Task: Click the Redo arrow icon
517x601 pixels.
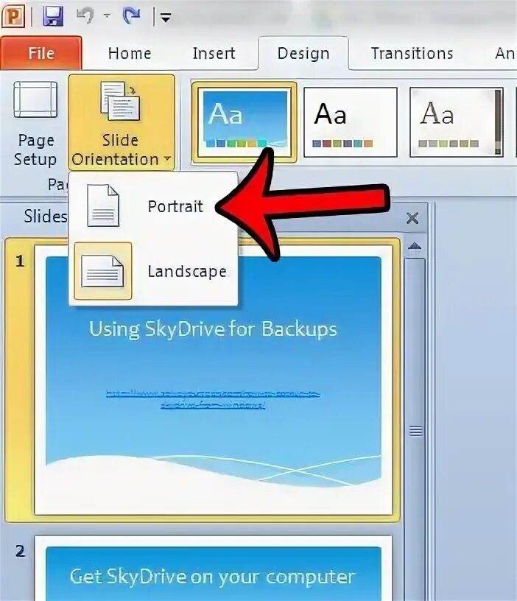Action: [131, 15]
